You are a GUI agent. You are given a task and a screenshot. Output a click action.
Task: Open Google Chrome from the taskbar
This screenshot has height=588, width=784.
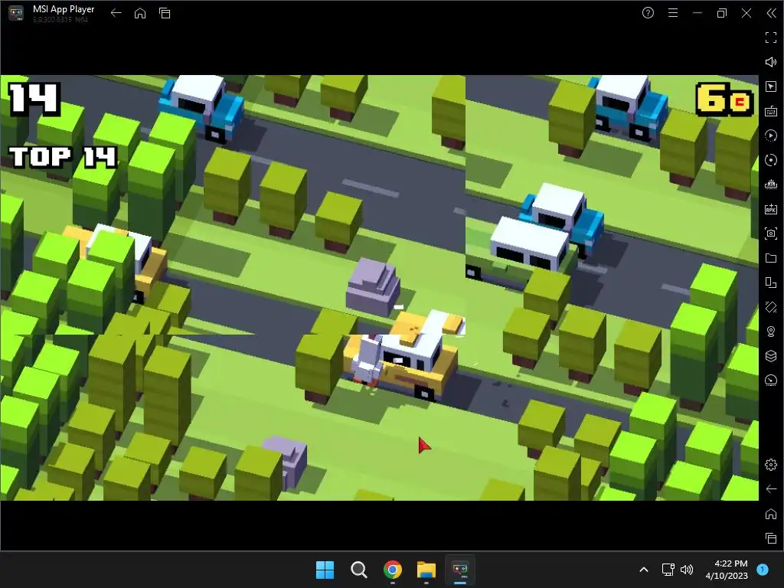pyautogui.click(x=393, y=570)
